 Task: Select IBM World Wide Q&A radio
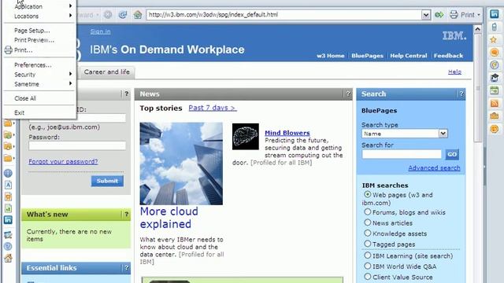point(368,266)
